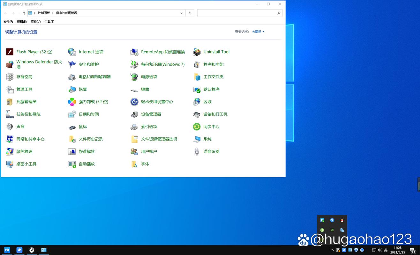Click the control panel search box
Screen dimensions: 420x255
236,13
